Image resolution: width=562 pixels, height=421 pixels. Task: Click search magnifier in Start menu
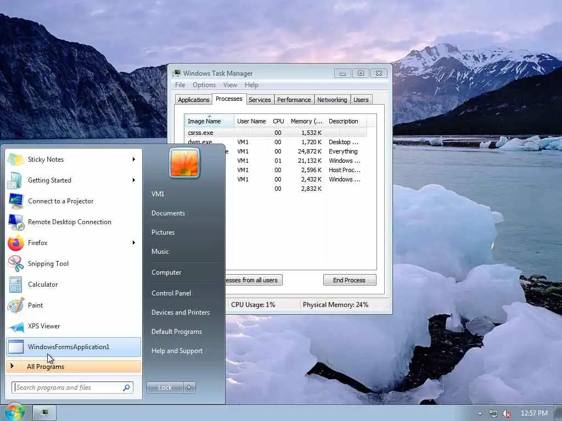coord(127,388)
